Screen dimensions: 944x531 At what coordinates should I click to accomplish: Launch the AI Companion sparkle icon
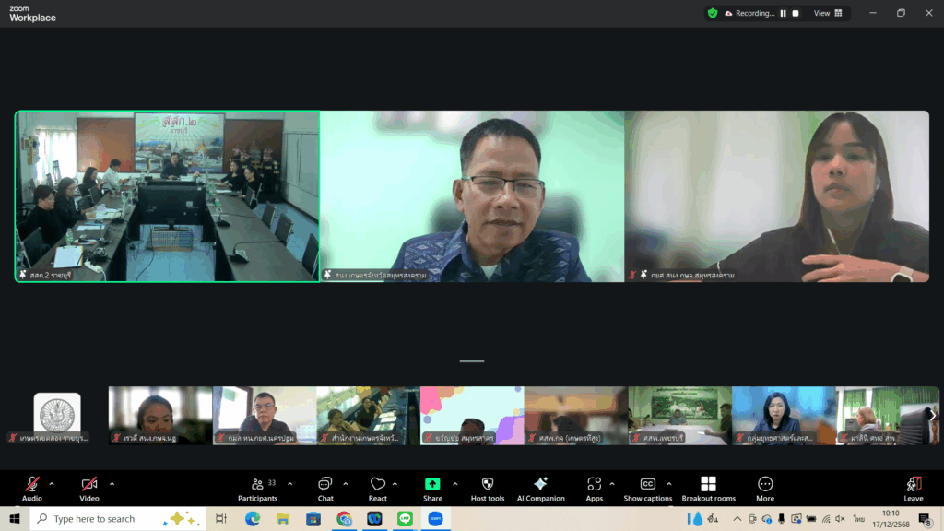[x=540, y=485]
